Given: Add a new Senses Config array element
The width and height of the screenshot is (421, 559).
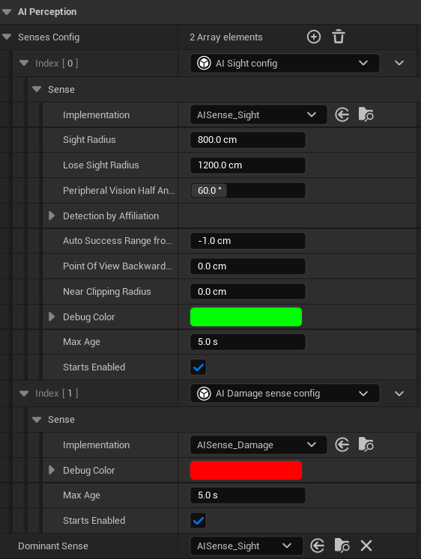Looking at the screenshot, I should coord(314,37).
